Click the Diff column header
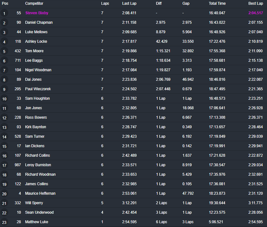The image size is (267, 227). [x=159, y=3]
